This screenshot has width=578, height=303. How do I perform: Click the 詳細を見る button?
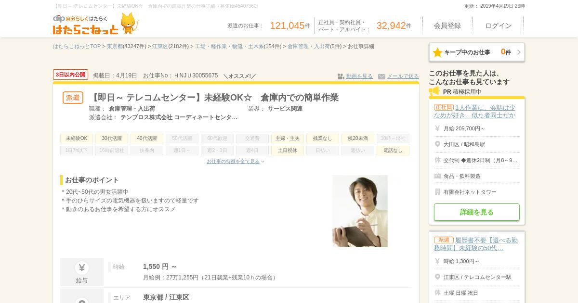point(477,212)
